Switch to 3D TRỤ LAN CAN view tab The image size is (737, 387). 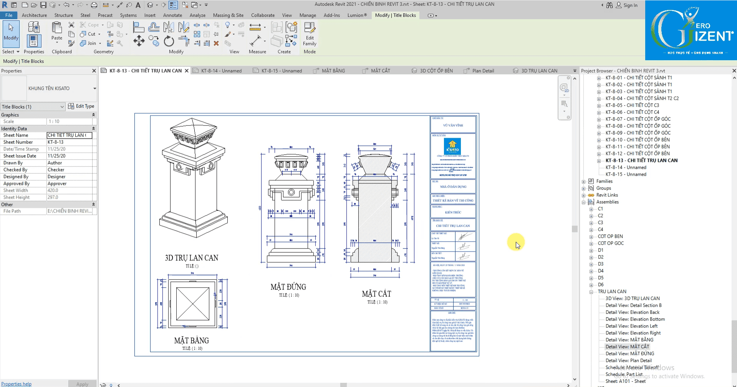coord(539,71)
